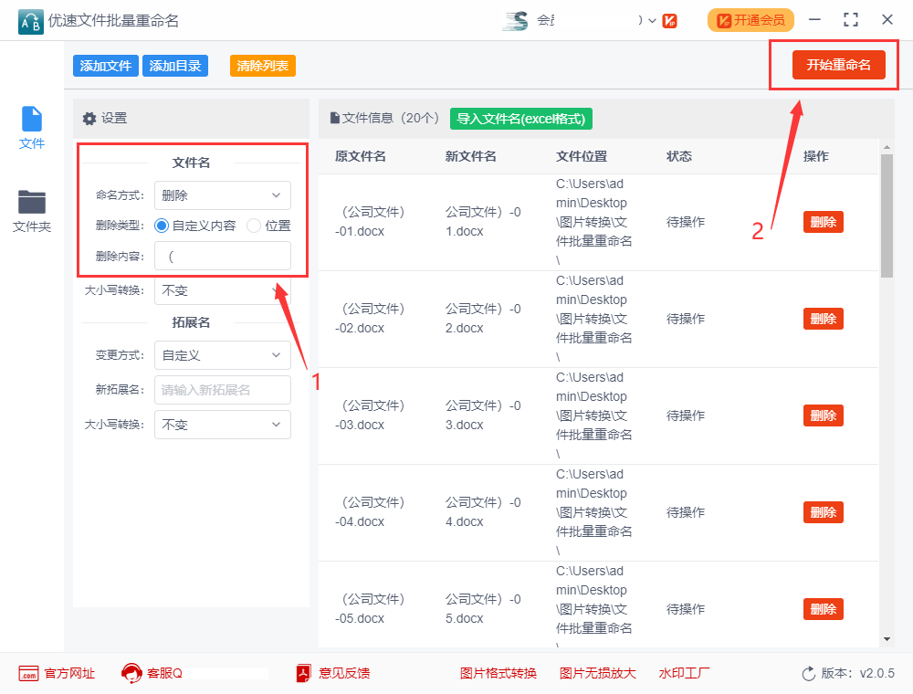Toggle fullscreen window icon in title bar
This screenshot has height=694, width=913.
[x=851, y=20]
